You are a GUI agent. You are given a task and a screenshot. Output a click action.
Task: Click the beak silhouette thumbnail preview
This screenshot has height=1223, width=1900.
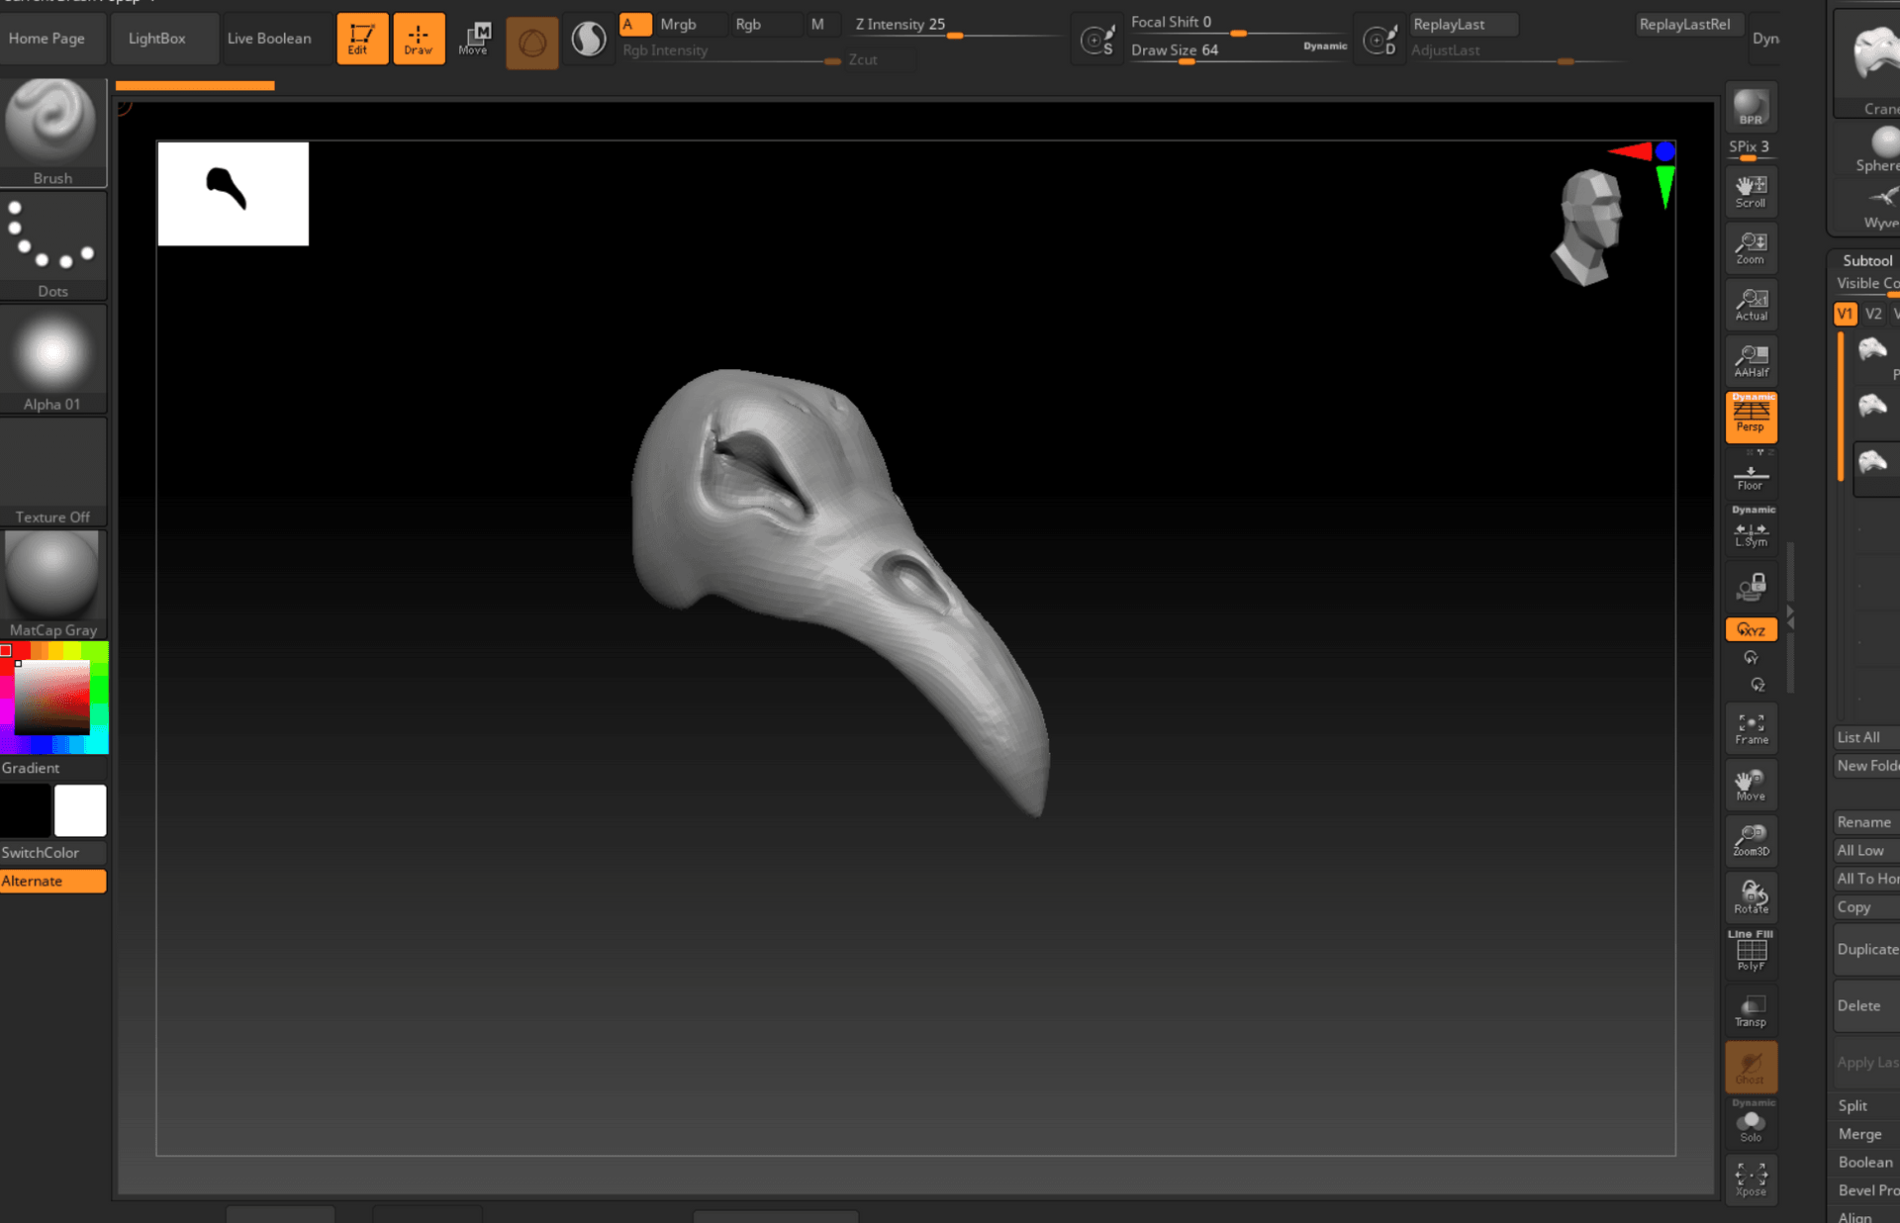click(233, 193)
